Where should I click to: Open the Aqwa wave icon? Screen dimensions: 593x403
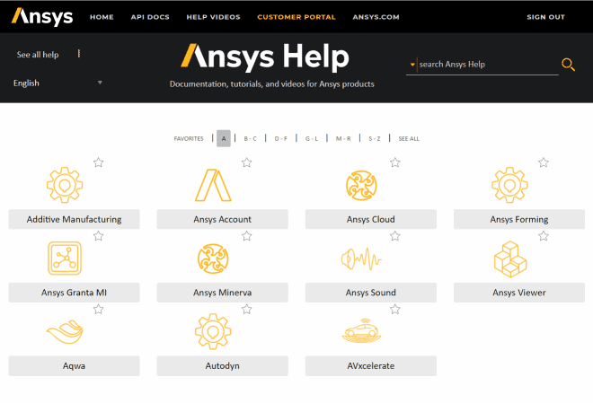coord(65,332)
